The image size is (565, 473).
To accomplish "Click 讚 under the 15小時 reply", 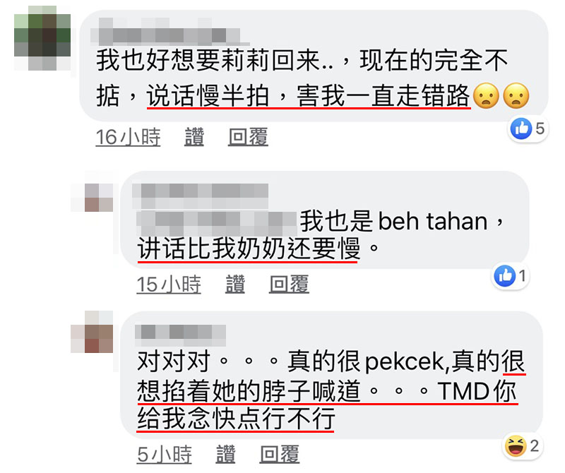I will [x=235, y=285].
